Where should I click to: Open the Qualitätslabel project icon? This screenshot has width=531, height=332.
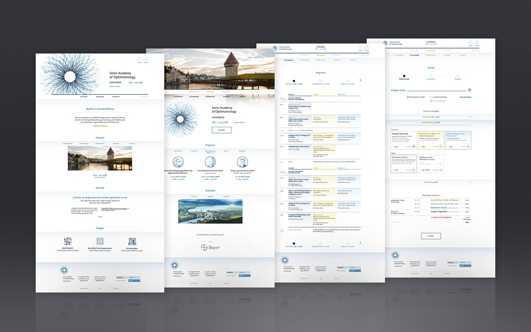coord(68,241)
